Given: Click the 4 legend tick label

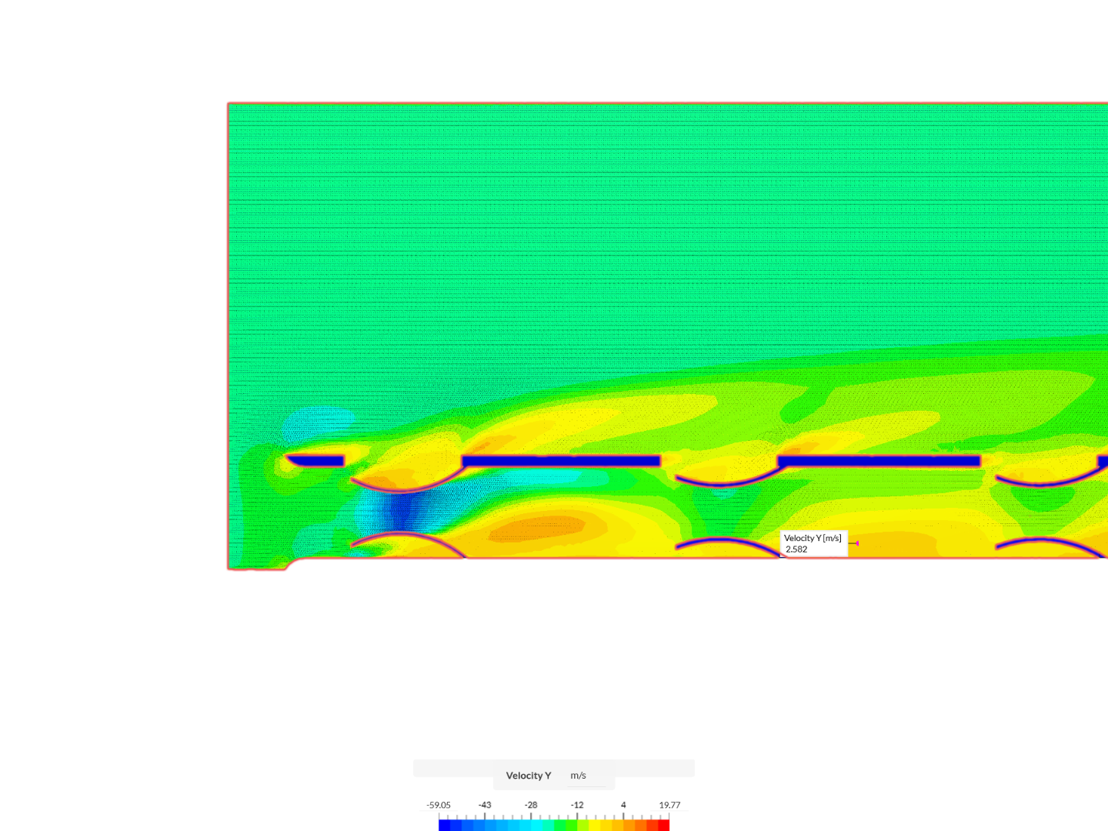Looking at the screenshot, I should [623, 806].
